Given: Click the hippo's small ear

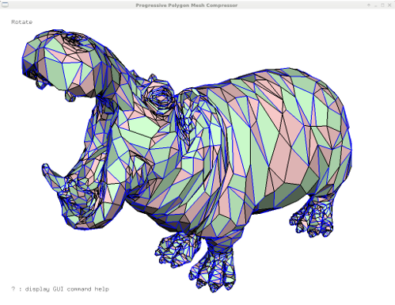Looking at the screenshot, I should point(153,77).
